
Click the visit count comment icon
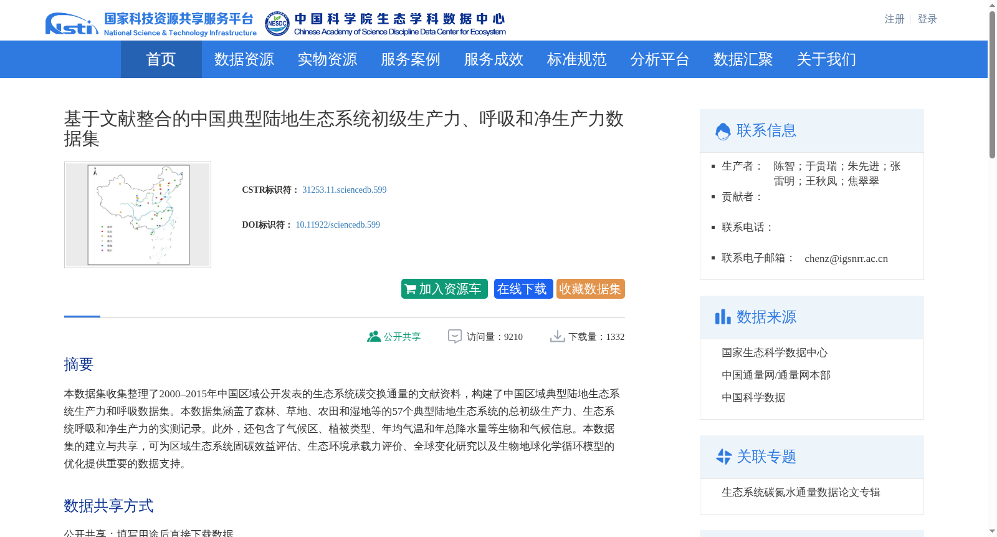[455, 337]
